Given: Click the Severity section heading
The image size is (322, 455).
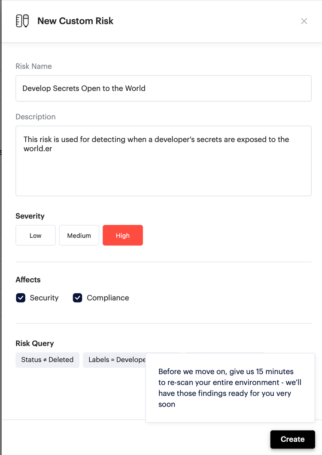Looking at the screenshot, I should click(x=30, y=216).
